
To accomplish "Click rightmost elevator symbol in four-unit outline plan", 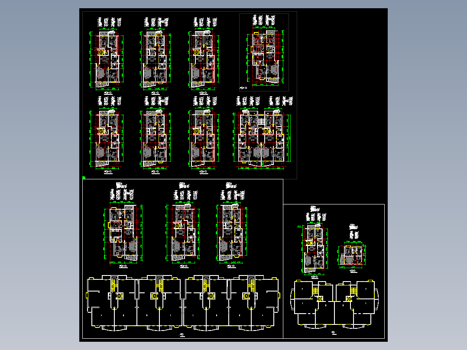I will [x=246, y=296].
